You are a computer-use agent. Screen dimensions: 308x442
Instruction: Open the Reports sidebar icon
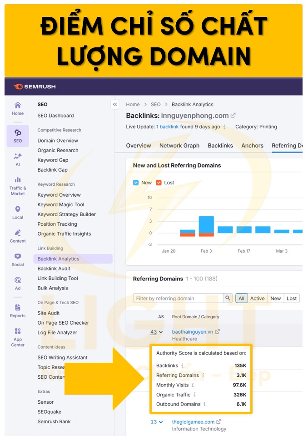click(17, 311)
